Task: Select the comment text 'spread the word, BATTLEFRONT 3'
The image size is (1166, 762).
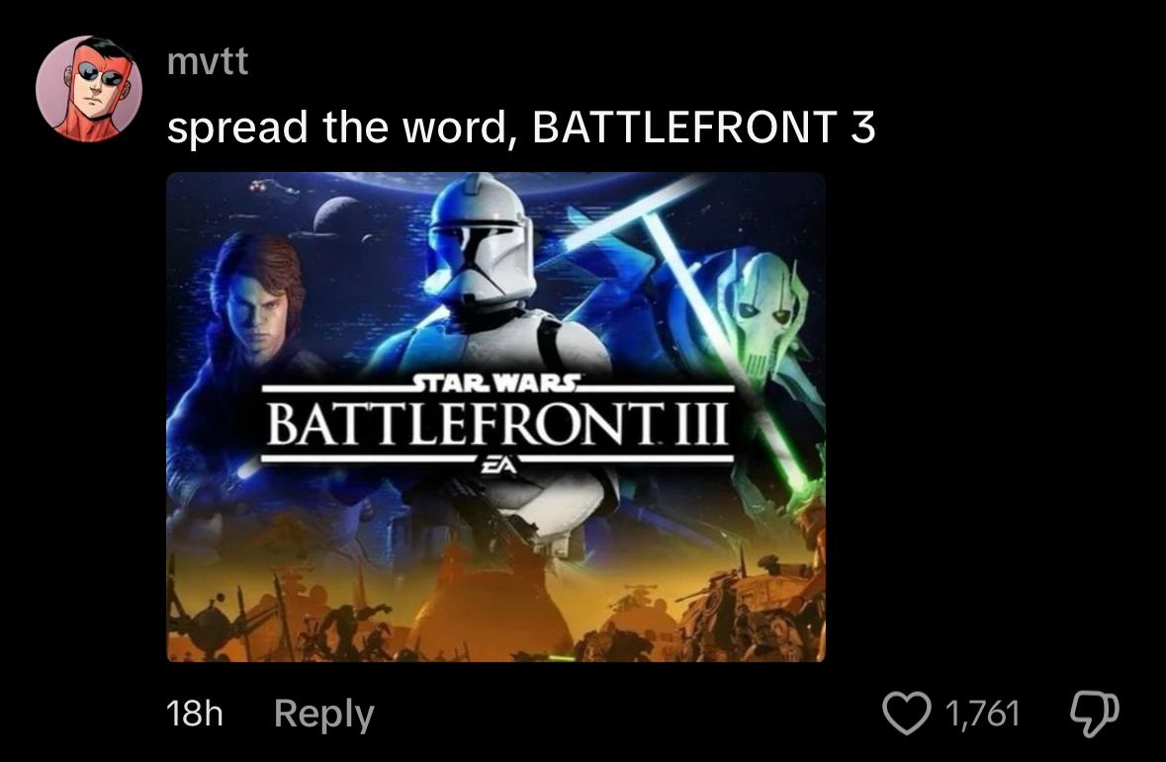Action: pyautogui.click(x=521, y=127)
